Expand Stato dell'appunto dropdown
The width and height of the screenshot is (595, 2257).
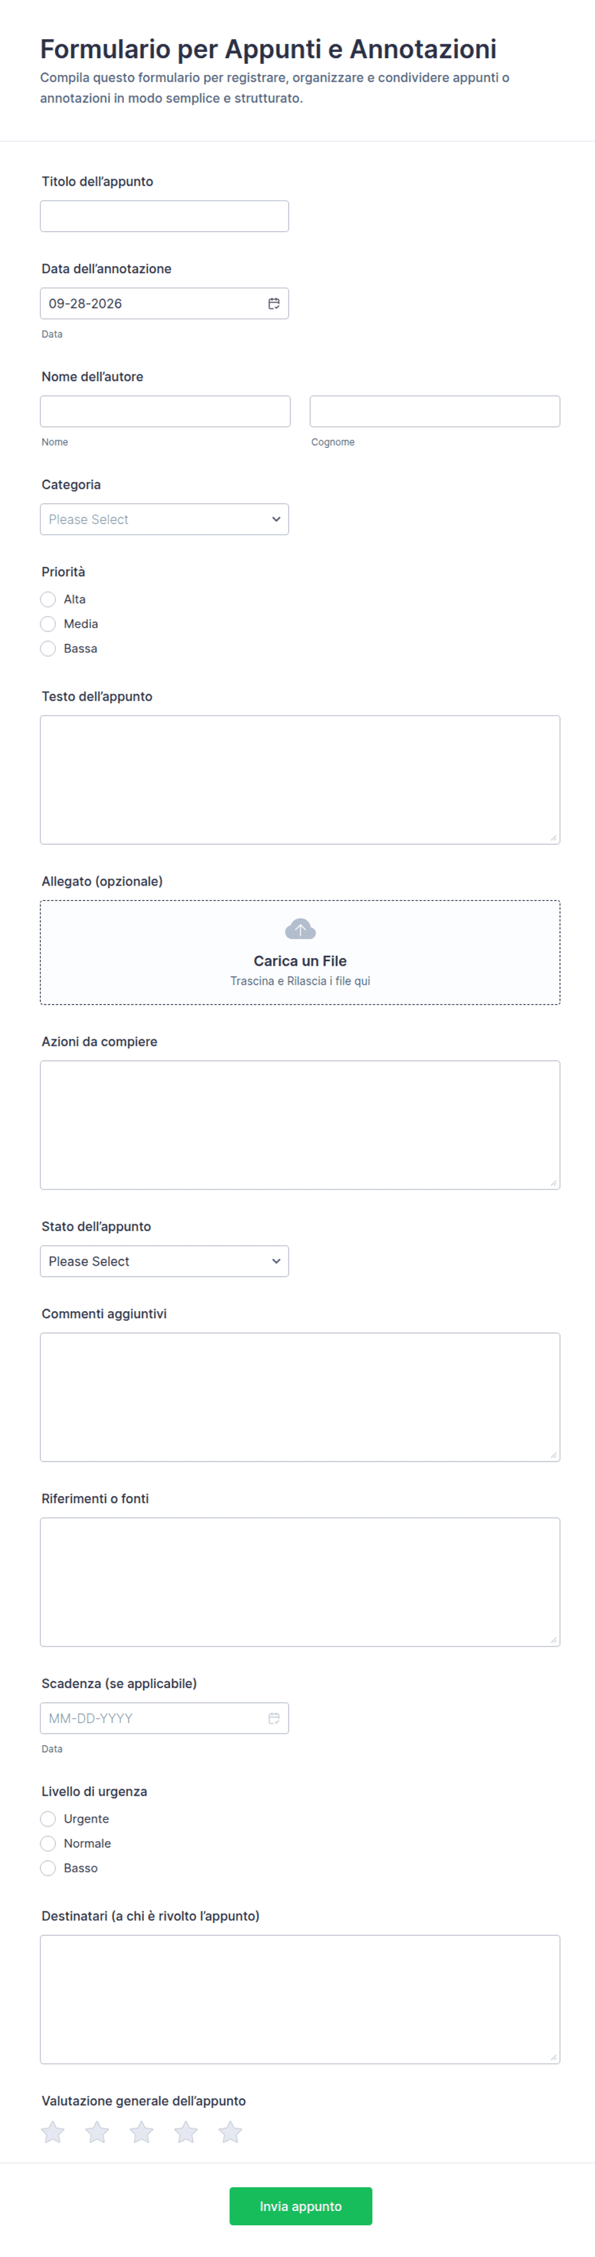pos(164,1262)
